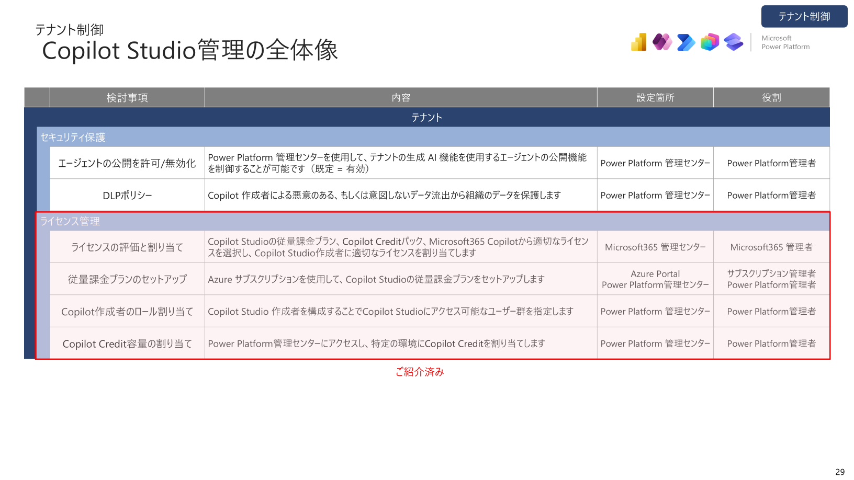Click the 検討事項 column header

coord(127,98)
